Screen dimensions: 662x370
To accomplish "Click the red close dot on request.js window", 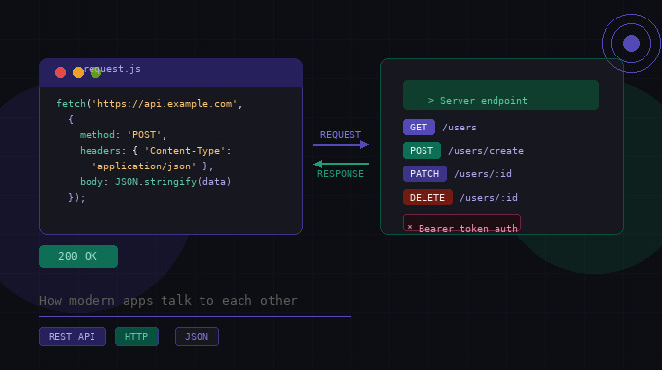I will pos(60,73).
